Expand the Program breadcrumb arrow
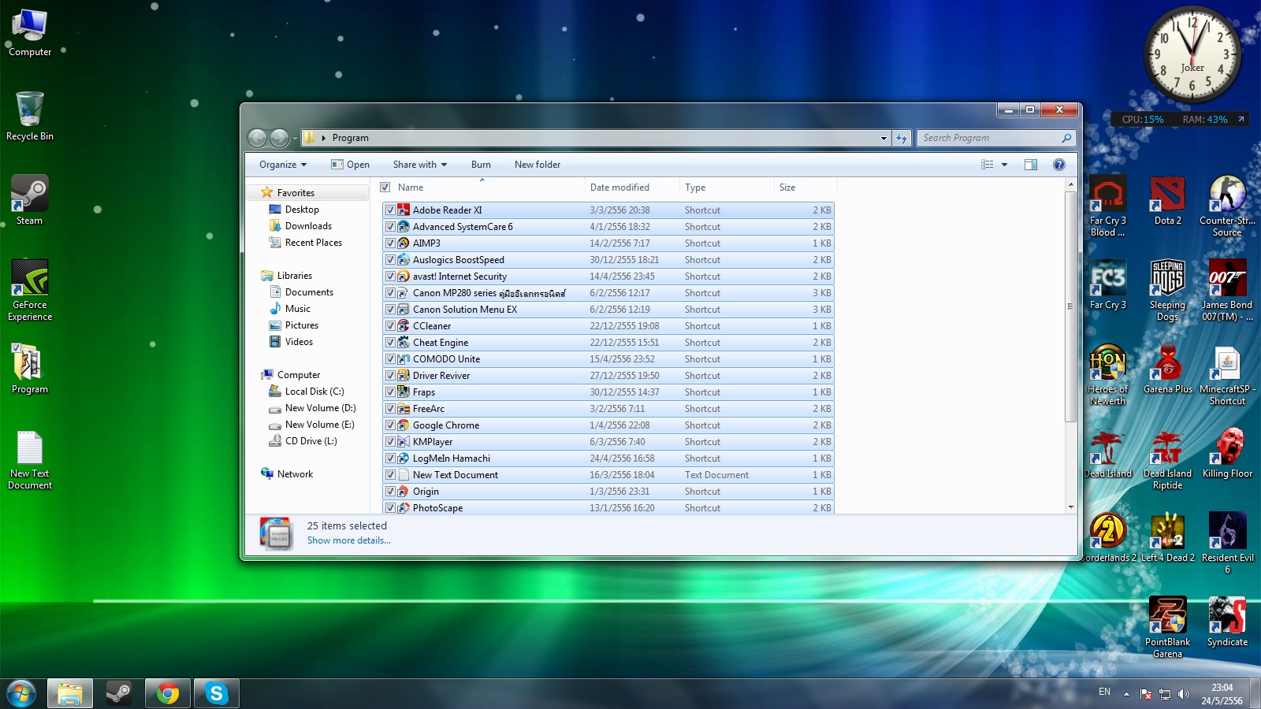The width and height of the screenshot is (1261, 709). 323,138
